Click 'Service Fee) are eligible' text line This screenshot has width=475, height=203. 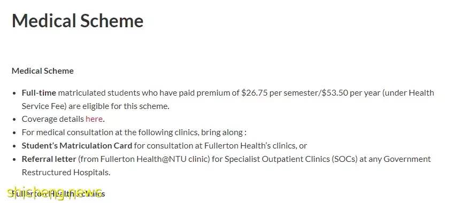pos(95,106)
